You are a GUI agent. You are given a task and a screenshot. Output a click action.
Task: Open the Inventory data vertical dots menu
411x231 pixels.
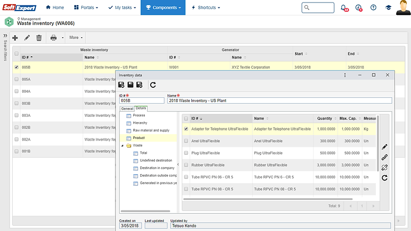coord(345,75)
